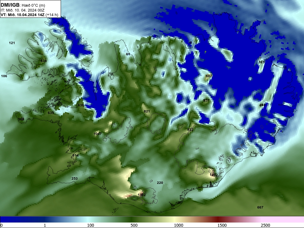
Task: Select the 500 tick on the legend
Action: (x=134, y=225)
